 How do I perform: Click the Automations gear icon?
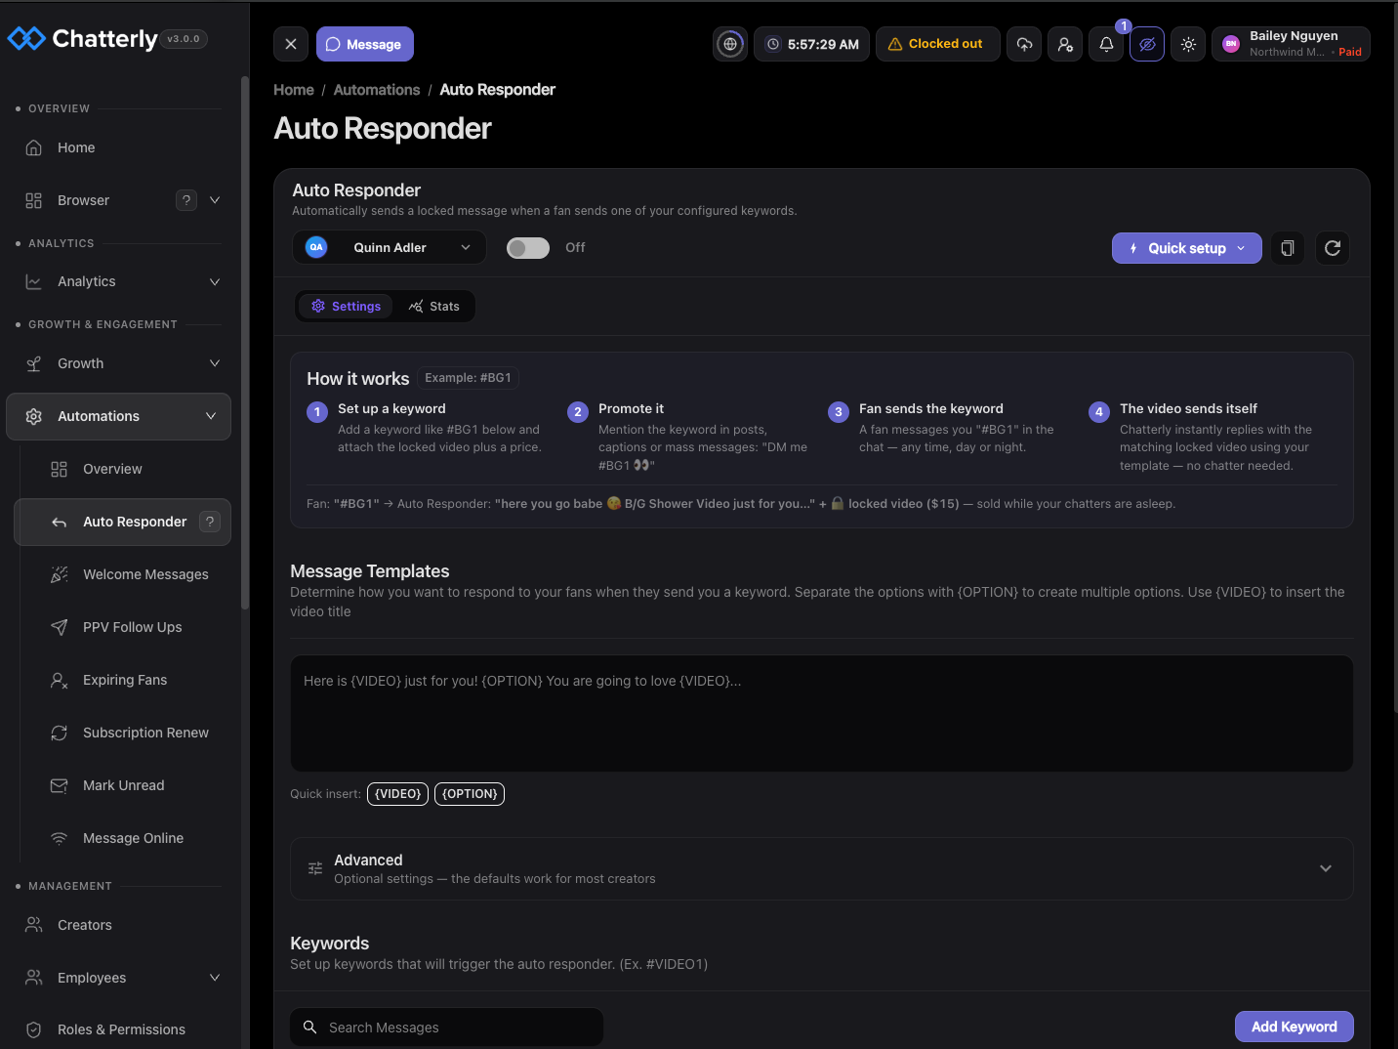pos(34,416)
